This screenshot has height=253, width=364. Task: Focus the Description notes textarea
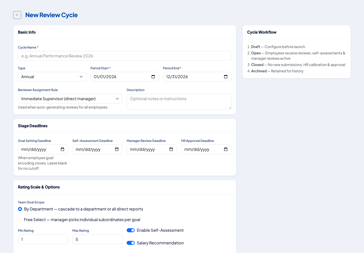pyautogui.click(x=179, y=102)
